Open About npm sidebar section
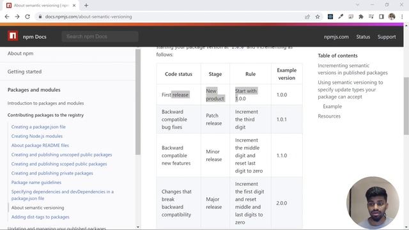The height and width of the screenshot is (230, 409). point(20,54)
